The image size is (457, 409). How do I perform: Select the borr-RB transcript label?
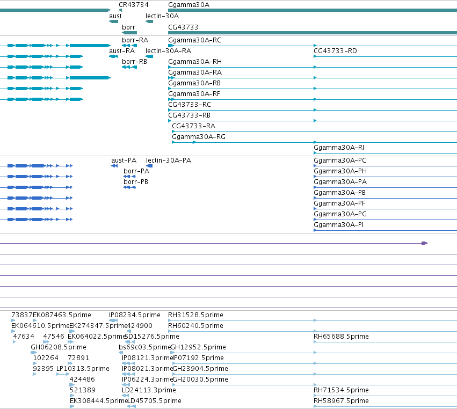[134, 62]
